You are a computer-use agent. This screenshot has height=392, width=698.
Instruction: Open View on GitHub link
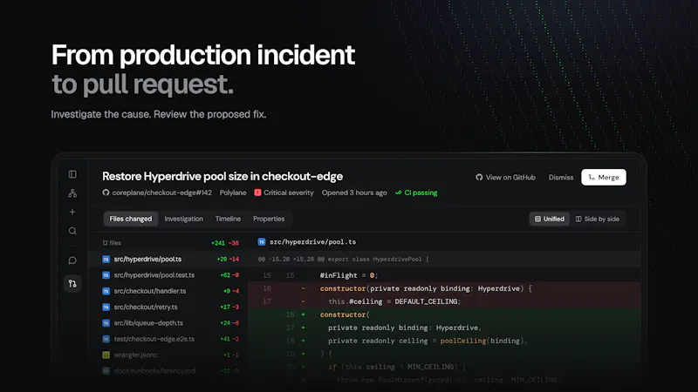coord(506,178)
